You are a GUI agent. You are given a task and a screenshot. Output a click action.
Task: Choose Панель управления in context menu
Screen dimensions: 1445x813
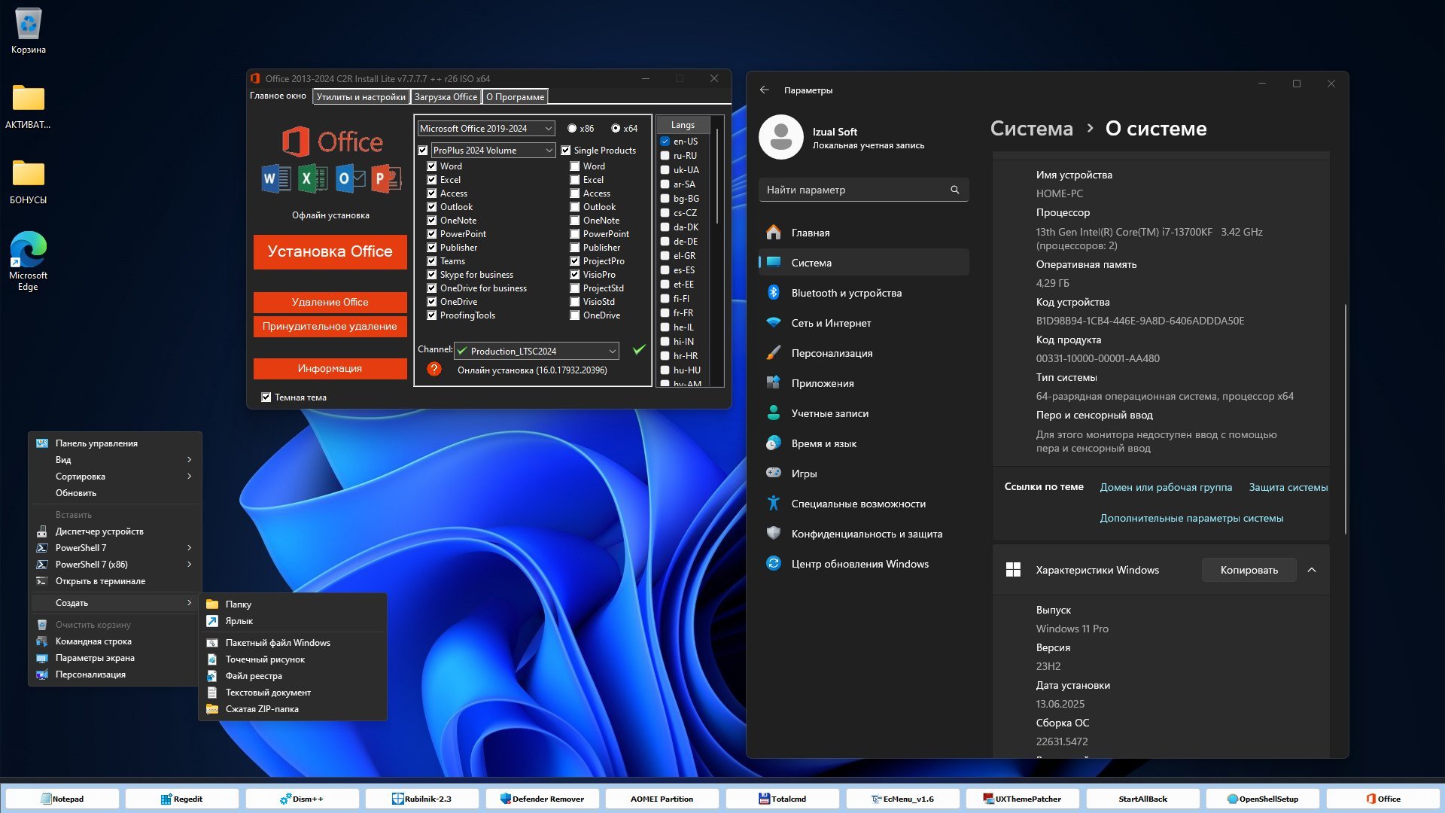(115, 443)
